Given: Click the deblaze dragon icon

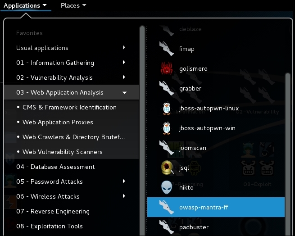Looking at the screenshot, I should pyautogui.click(x=167, y=30).
